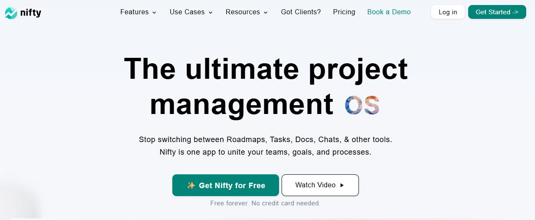Open the Use Cases menu
535x220 pixels.
[x=191, y=12]
